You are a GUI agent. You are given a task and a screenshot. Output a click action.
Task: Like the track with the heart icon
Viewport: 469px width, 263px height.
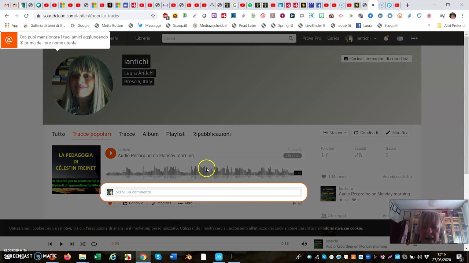[x=110, y=203]
